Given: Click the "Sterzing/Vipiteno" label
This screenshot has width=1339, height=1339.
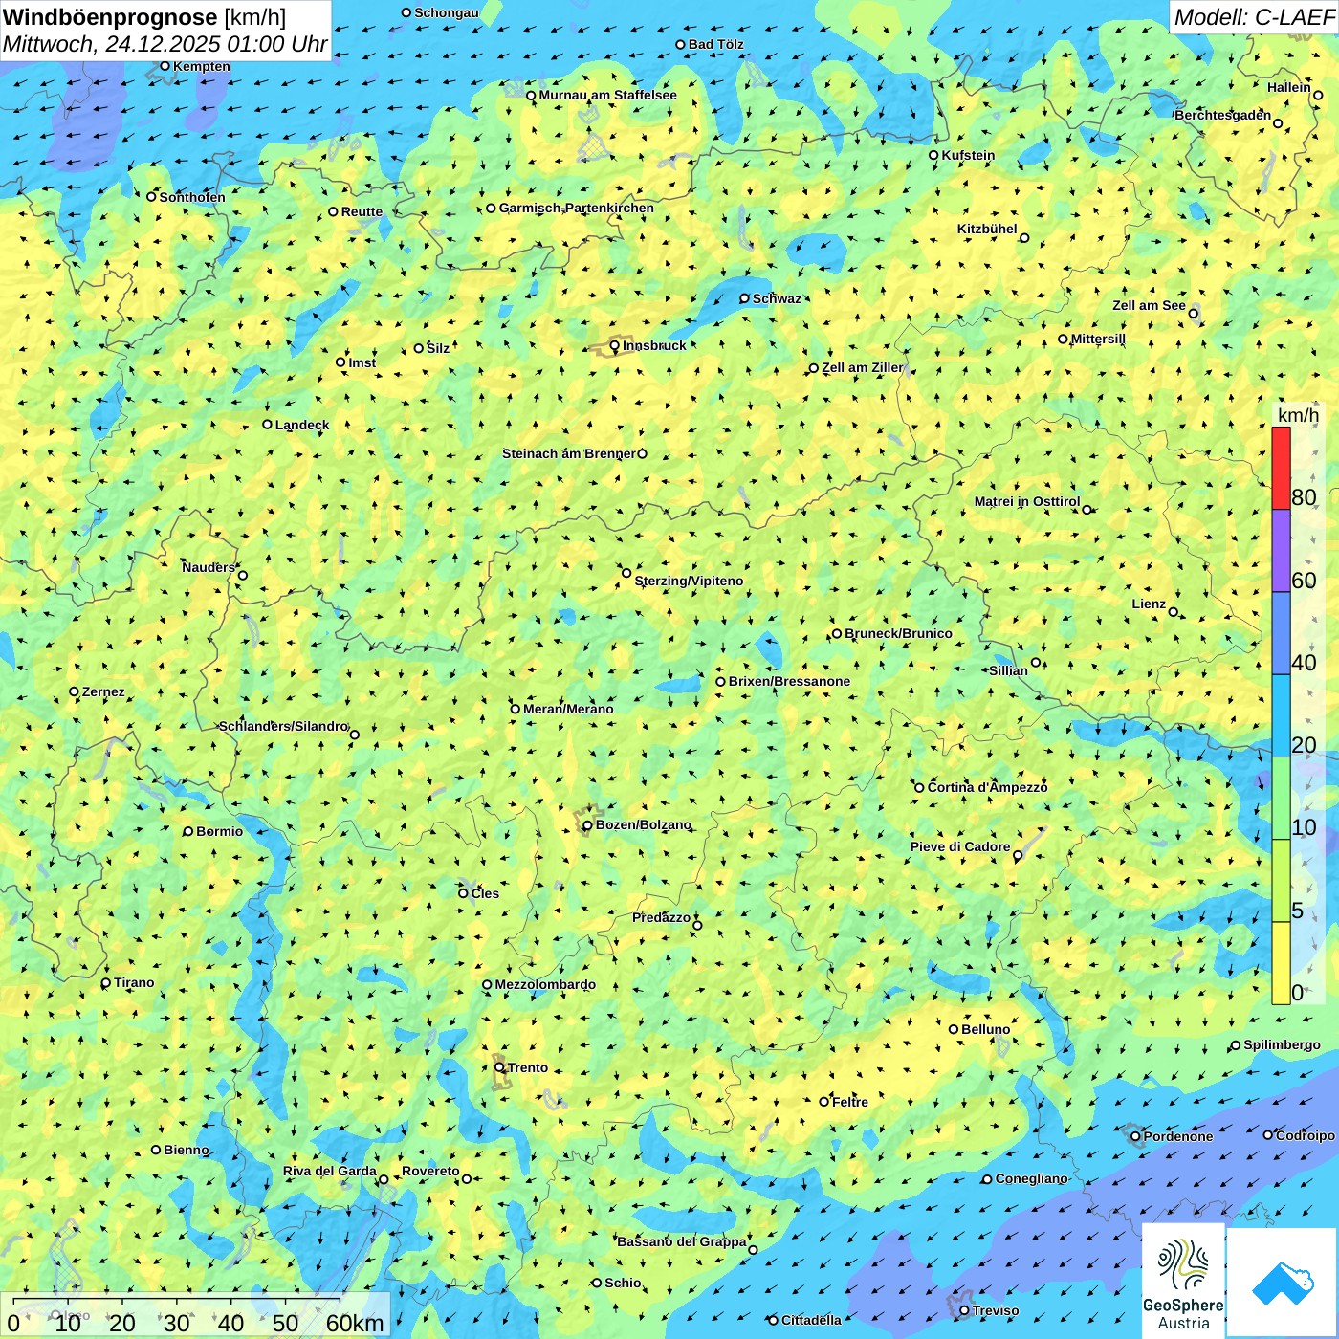Looking at the screenshot, I should (689, 581).
